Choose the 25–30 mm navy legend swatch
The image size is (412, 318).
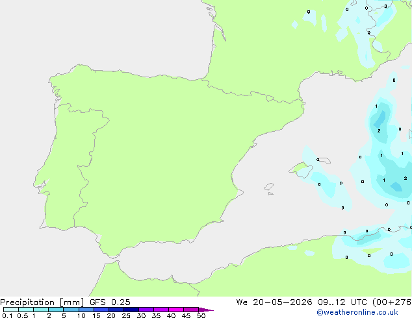(x=131, y=310)
